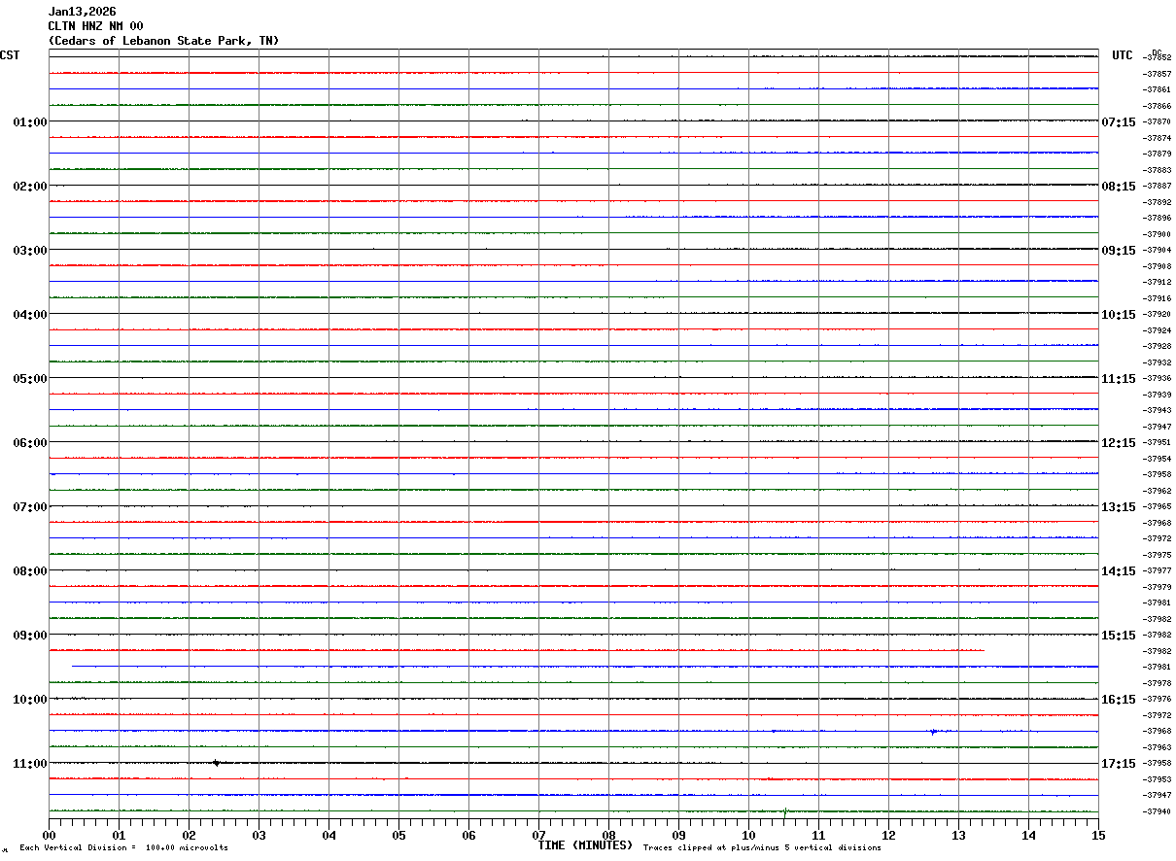
Task: Click the 11:15 UTC time label
Action: point(1119,379)
